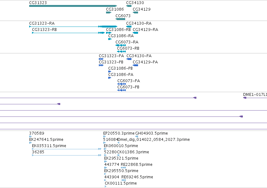Click the CG31323 gene label
The image size is (267, 188).
[x=38, y=3]
